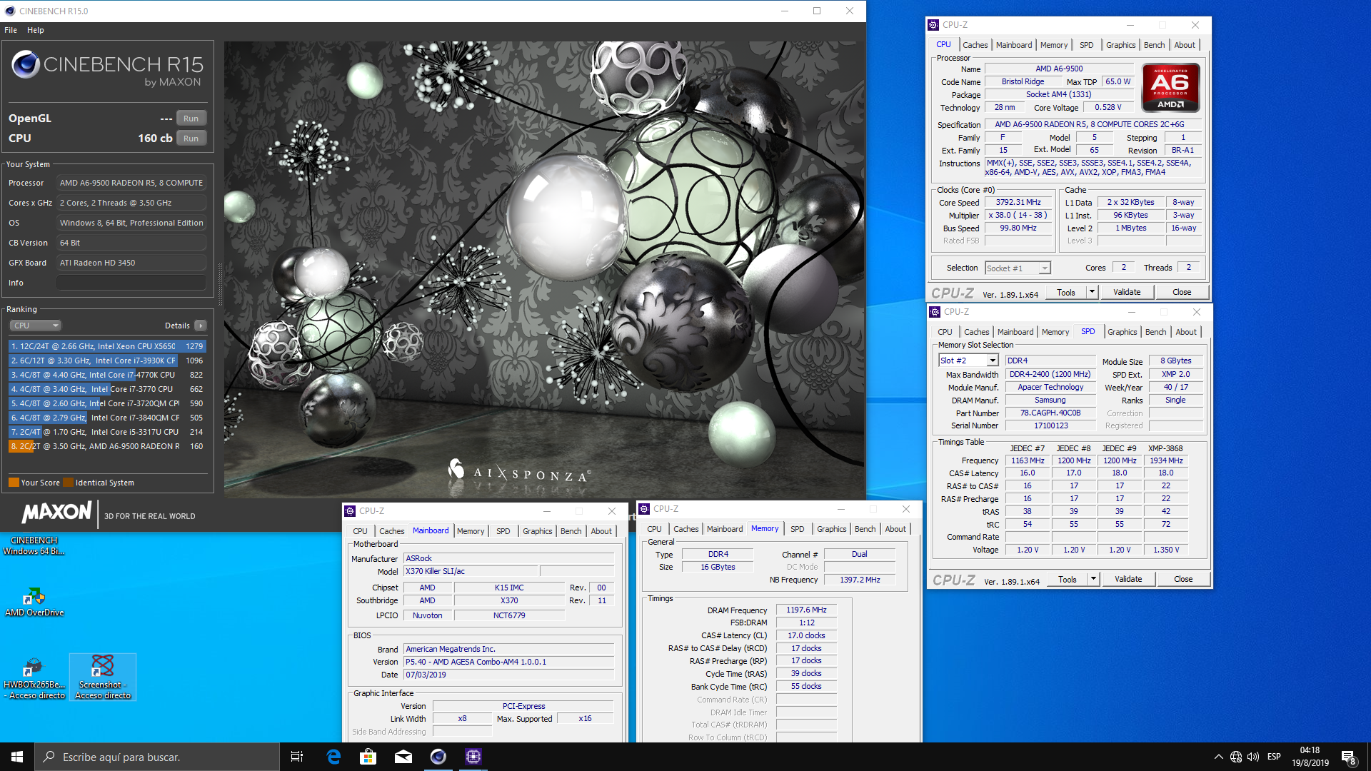Viewport: 1371px width, 771px height.
Task: Click Validate in top CPU-Z window
Action: 1127,292
